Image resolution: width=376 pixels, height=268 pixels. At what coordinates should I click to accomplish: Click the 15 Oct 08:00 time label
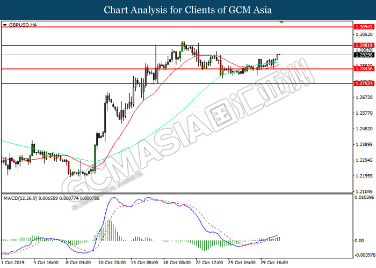pyautogui.click(x=144, y=263)
